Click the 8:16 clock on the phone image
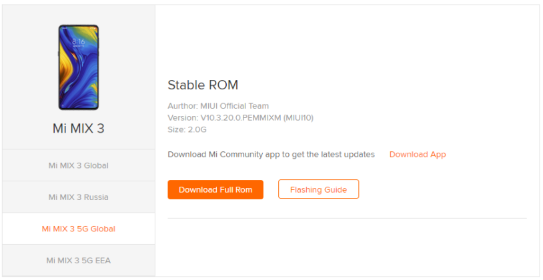Screen dimensions: 543x280 pos(79,42)
